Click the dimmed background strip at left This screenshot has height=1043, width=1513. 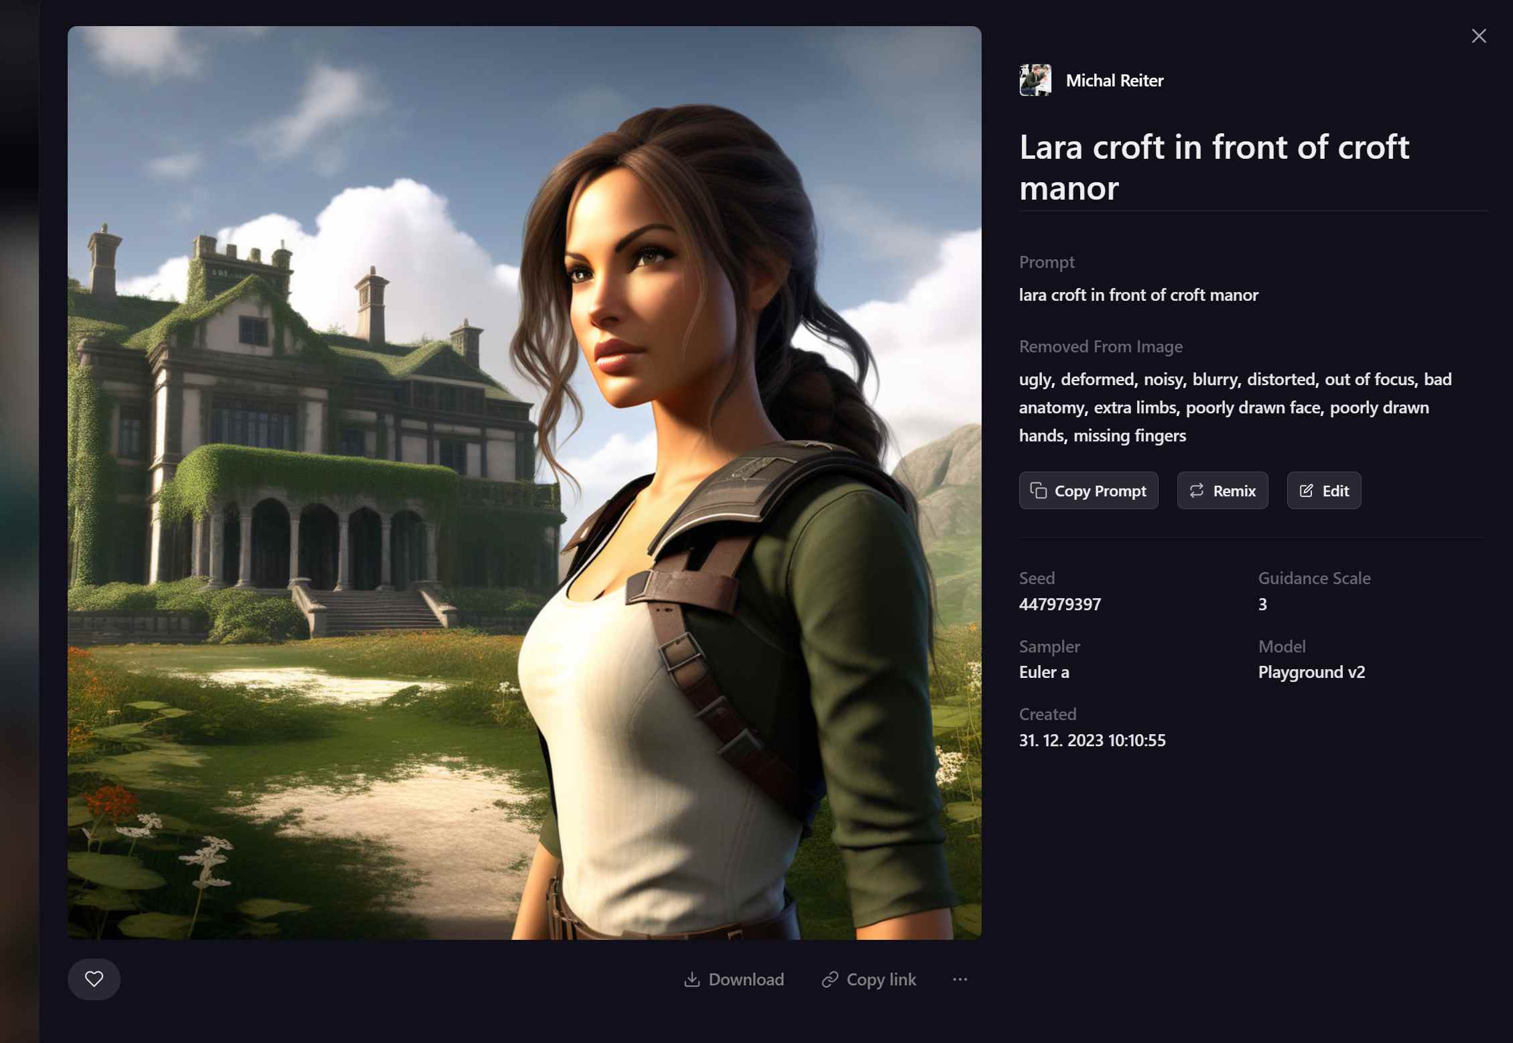19,521
